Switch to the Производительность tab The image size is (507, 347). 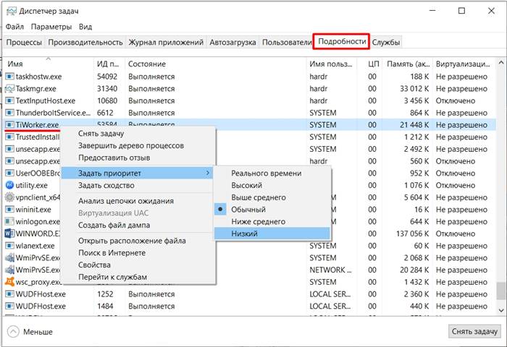[x=85, y=42]
